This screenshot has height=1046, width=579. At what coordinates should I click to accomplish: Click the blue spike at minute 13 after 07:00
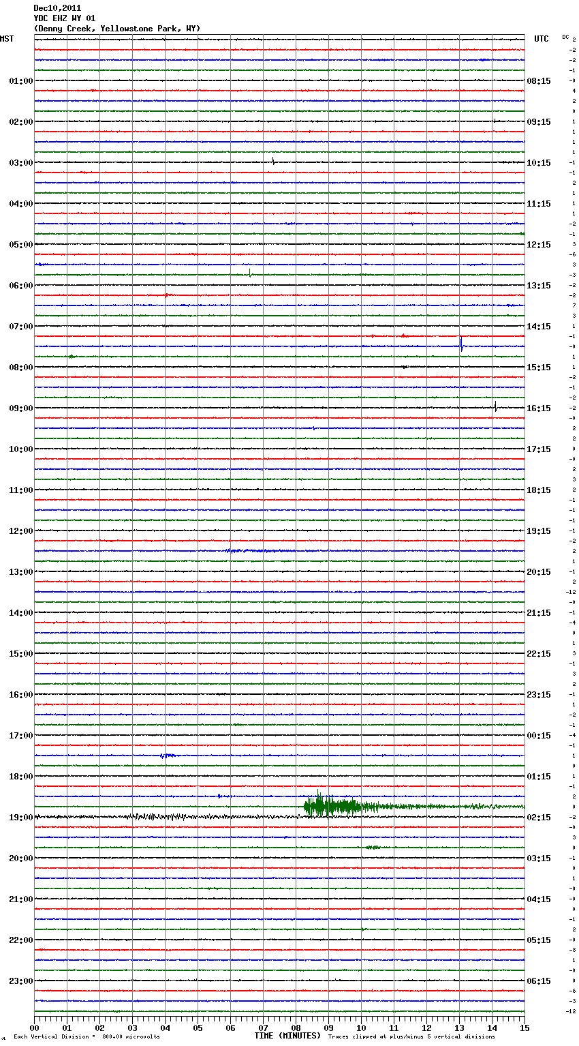point(461,344)
